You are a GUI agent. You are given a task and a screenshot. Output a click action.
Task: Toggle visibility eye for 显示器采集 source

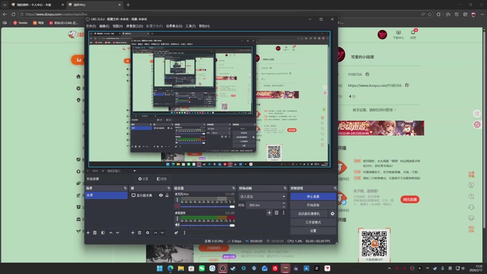pos(161,195)
